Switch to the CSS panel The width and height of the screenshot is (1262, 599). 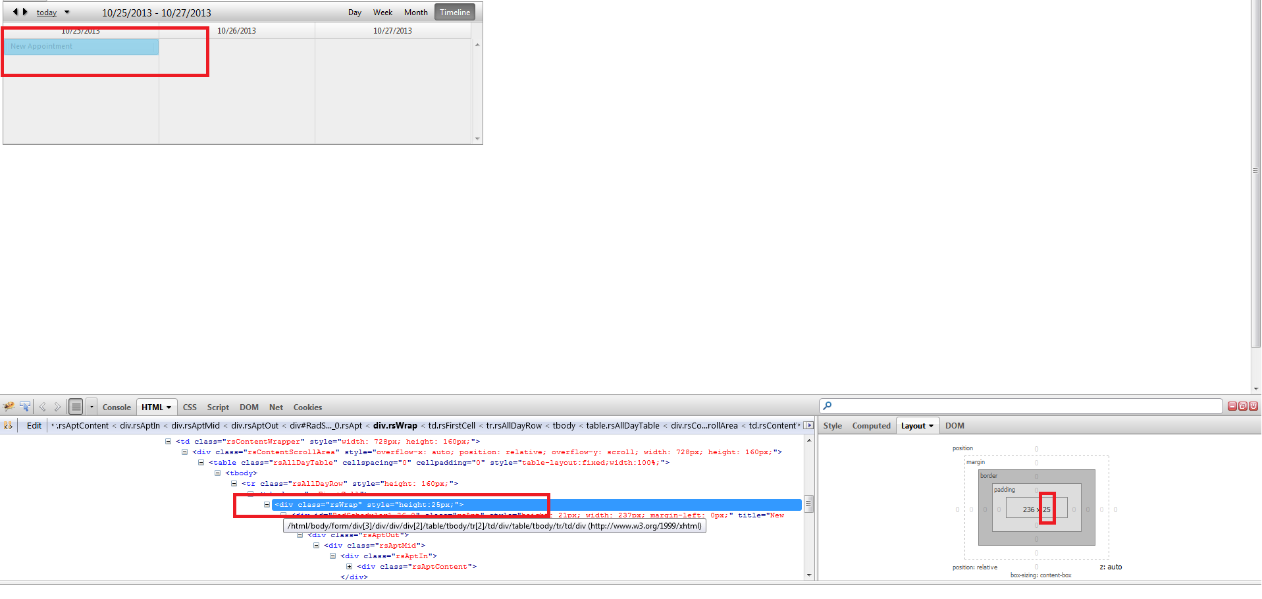(190, 407)
